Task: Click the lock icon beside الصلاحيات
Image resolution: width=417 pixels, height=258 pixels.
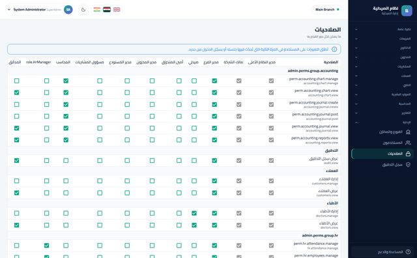Action: (408, 154)
